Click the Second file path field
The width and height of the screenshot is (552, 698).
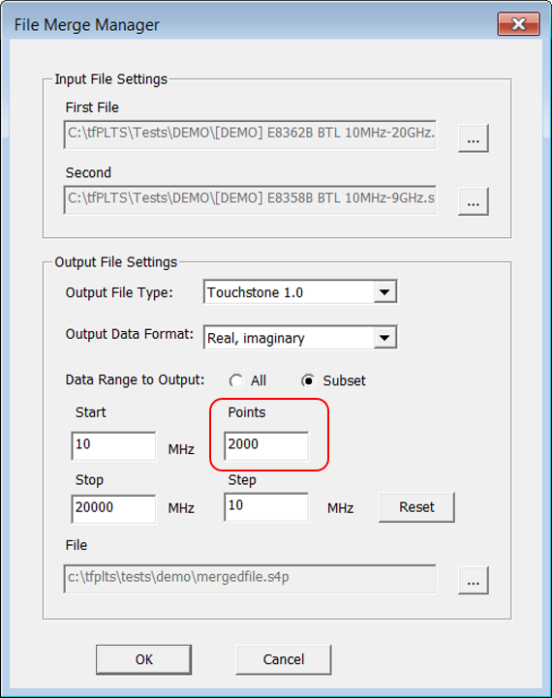click(x=250, y=199)
